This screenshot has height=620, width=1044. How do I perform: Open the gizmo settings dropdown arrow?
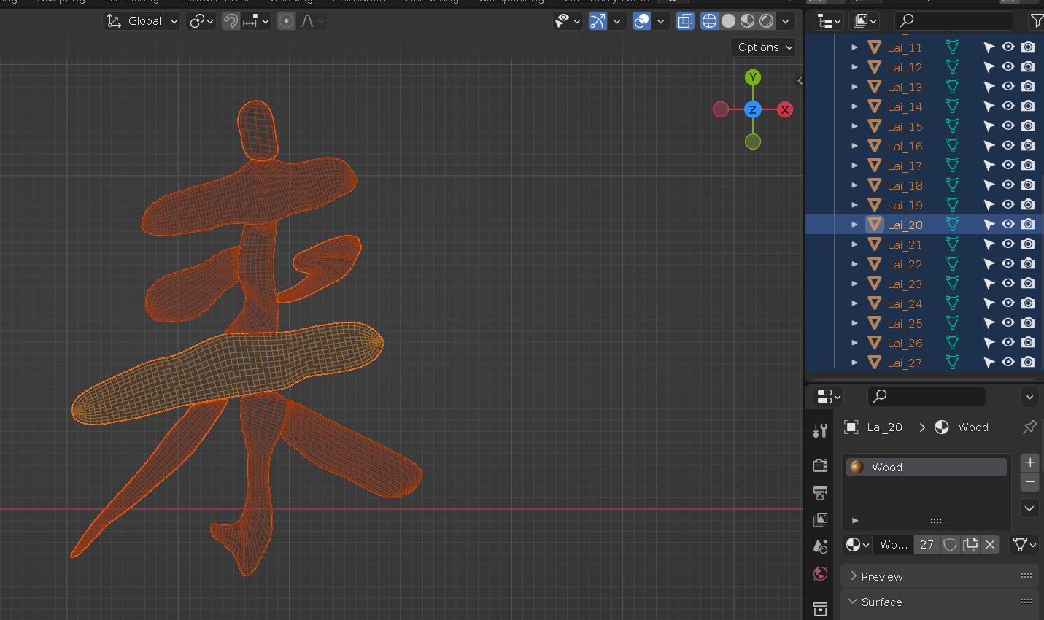(617, 21)
